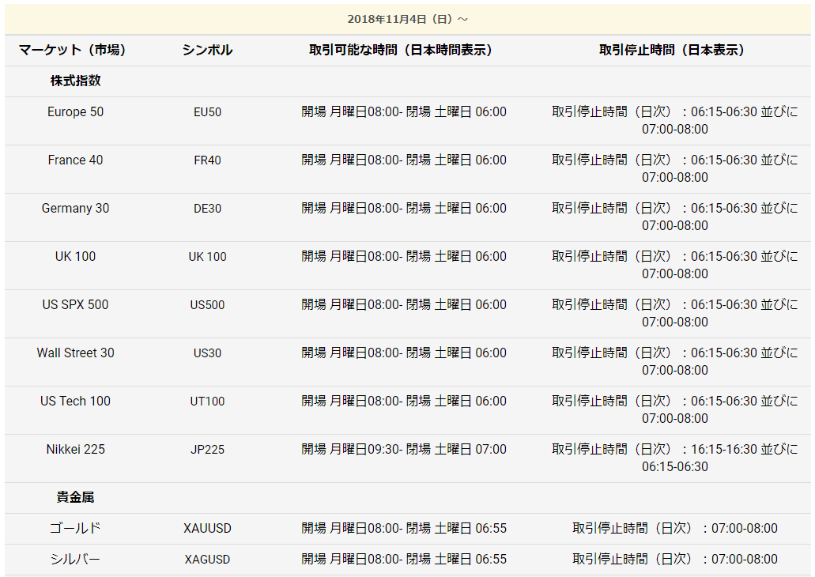The image size is (815, 577).
Task: Click trading hours in ゴールド row
Action: coord(404,528)
